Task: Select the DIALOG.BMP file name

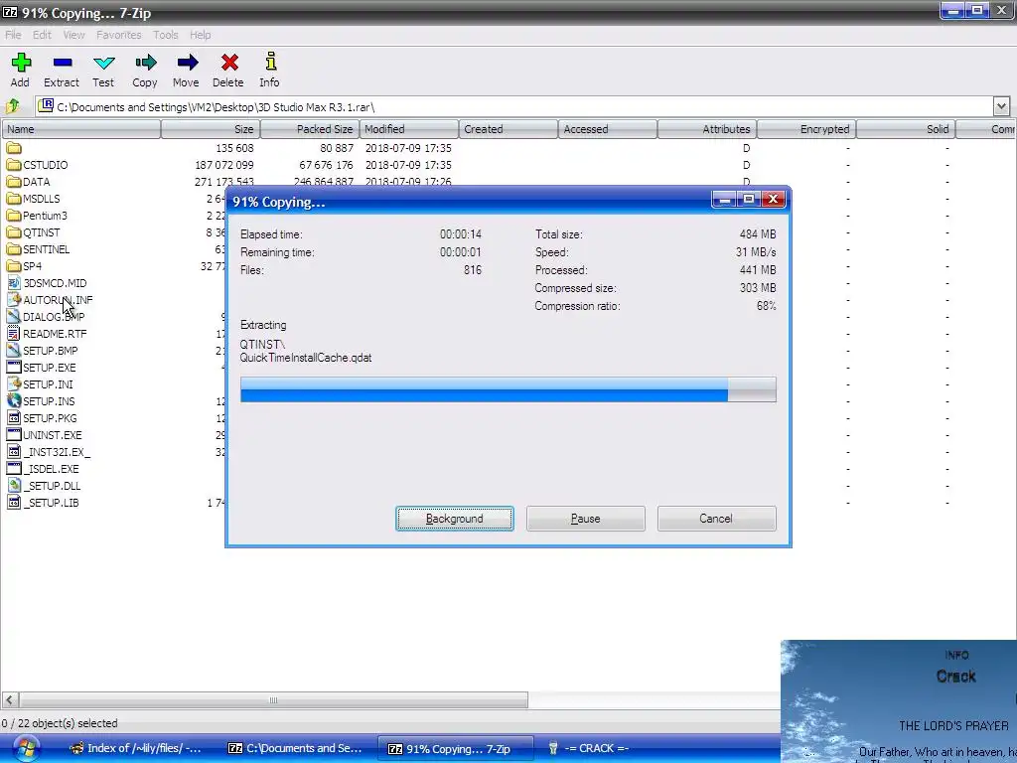Action: (x=54, y=317)
